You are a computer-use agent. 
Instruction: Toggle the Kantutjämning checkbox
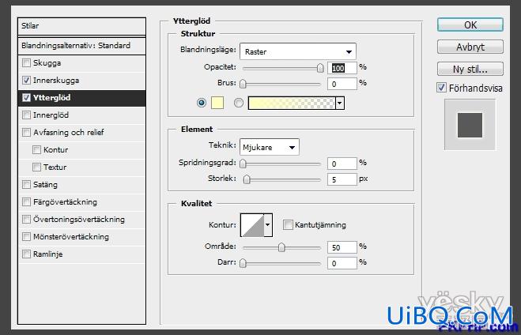(288, 224)
